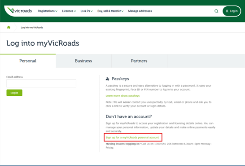
Task: Open the search magnifier icon
Action: click(216, 11)
